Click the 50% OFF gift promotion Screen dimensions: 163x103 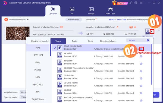point(120,3)
